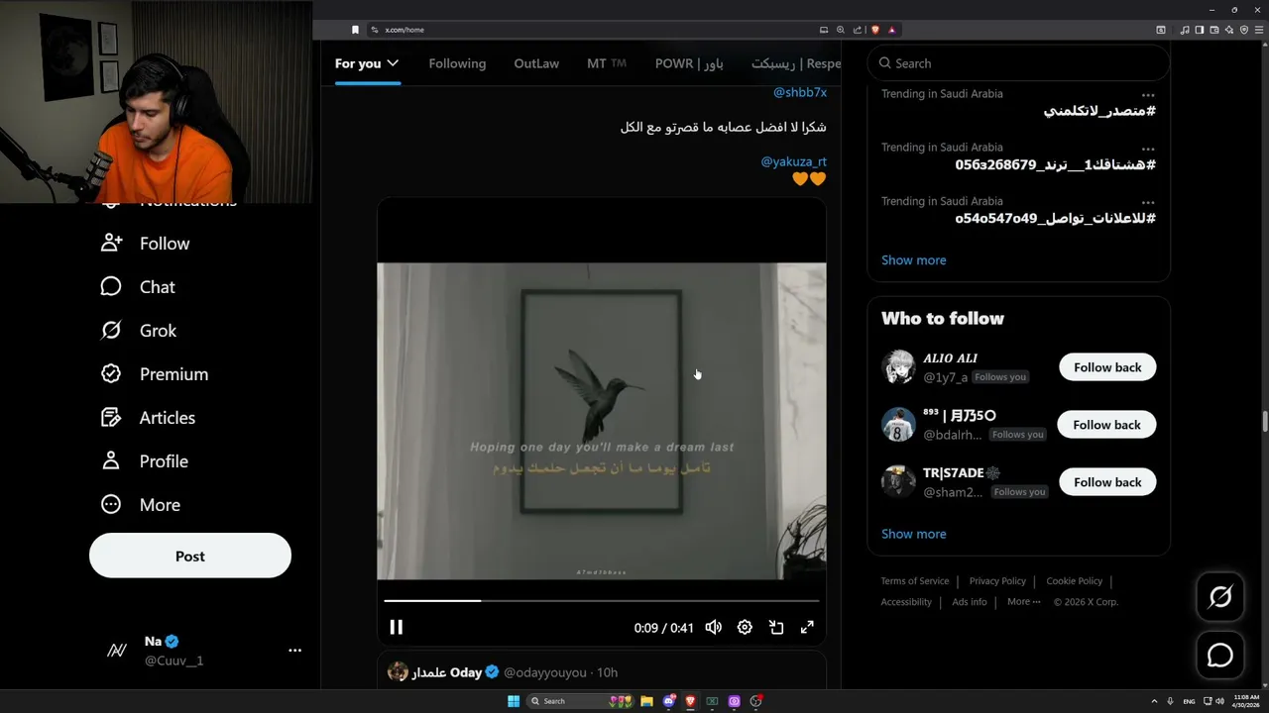Screen dimensions: 1269x713
Task: Show more Who to follow suggestions
Action: coord(913,534)
